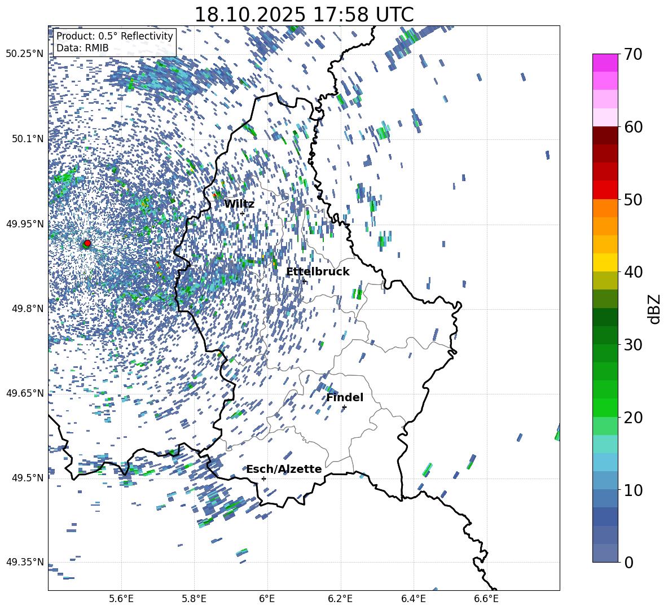The image size is (668, 610).
Task: Pick the bright yellow colorbar segment
Action: point(605,262)
